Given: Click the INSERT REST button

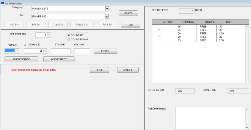Looking at the screenshot, I should coord(59,59).
